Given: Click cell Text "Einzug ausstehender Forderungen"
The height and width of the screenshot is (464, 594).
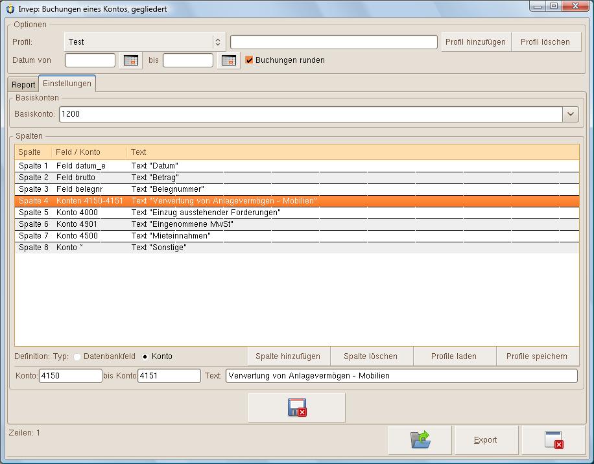Looking at the screenshot, I should (x=206, y=213).
